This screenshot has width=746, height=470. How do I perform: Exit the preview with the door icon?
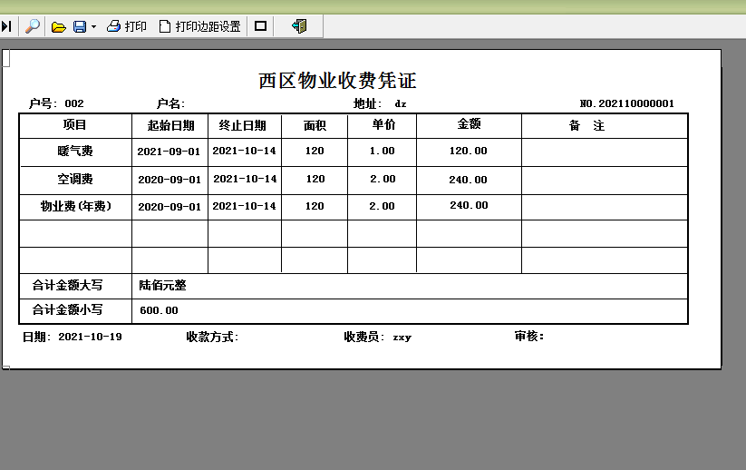pyautogui.click(x=299, y=26)
